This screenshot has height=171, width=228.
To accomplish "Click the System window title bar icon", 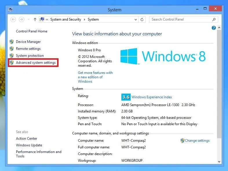I will pyautogui.click(x=10, y=10).
